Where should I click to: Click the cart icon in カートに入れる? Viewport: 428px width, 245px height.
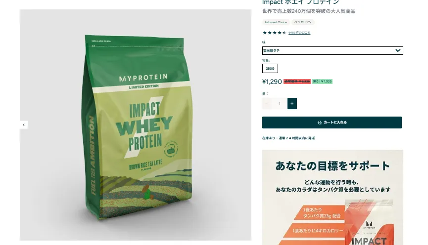(x=320, y=122)
